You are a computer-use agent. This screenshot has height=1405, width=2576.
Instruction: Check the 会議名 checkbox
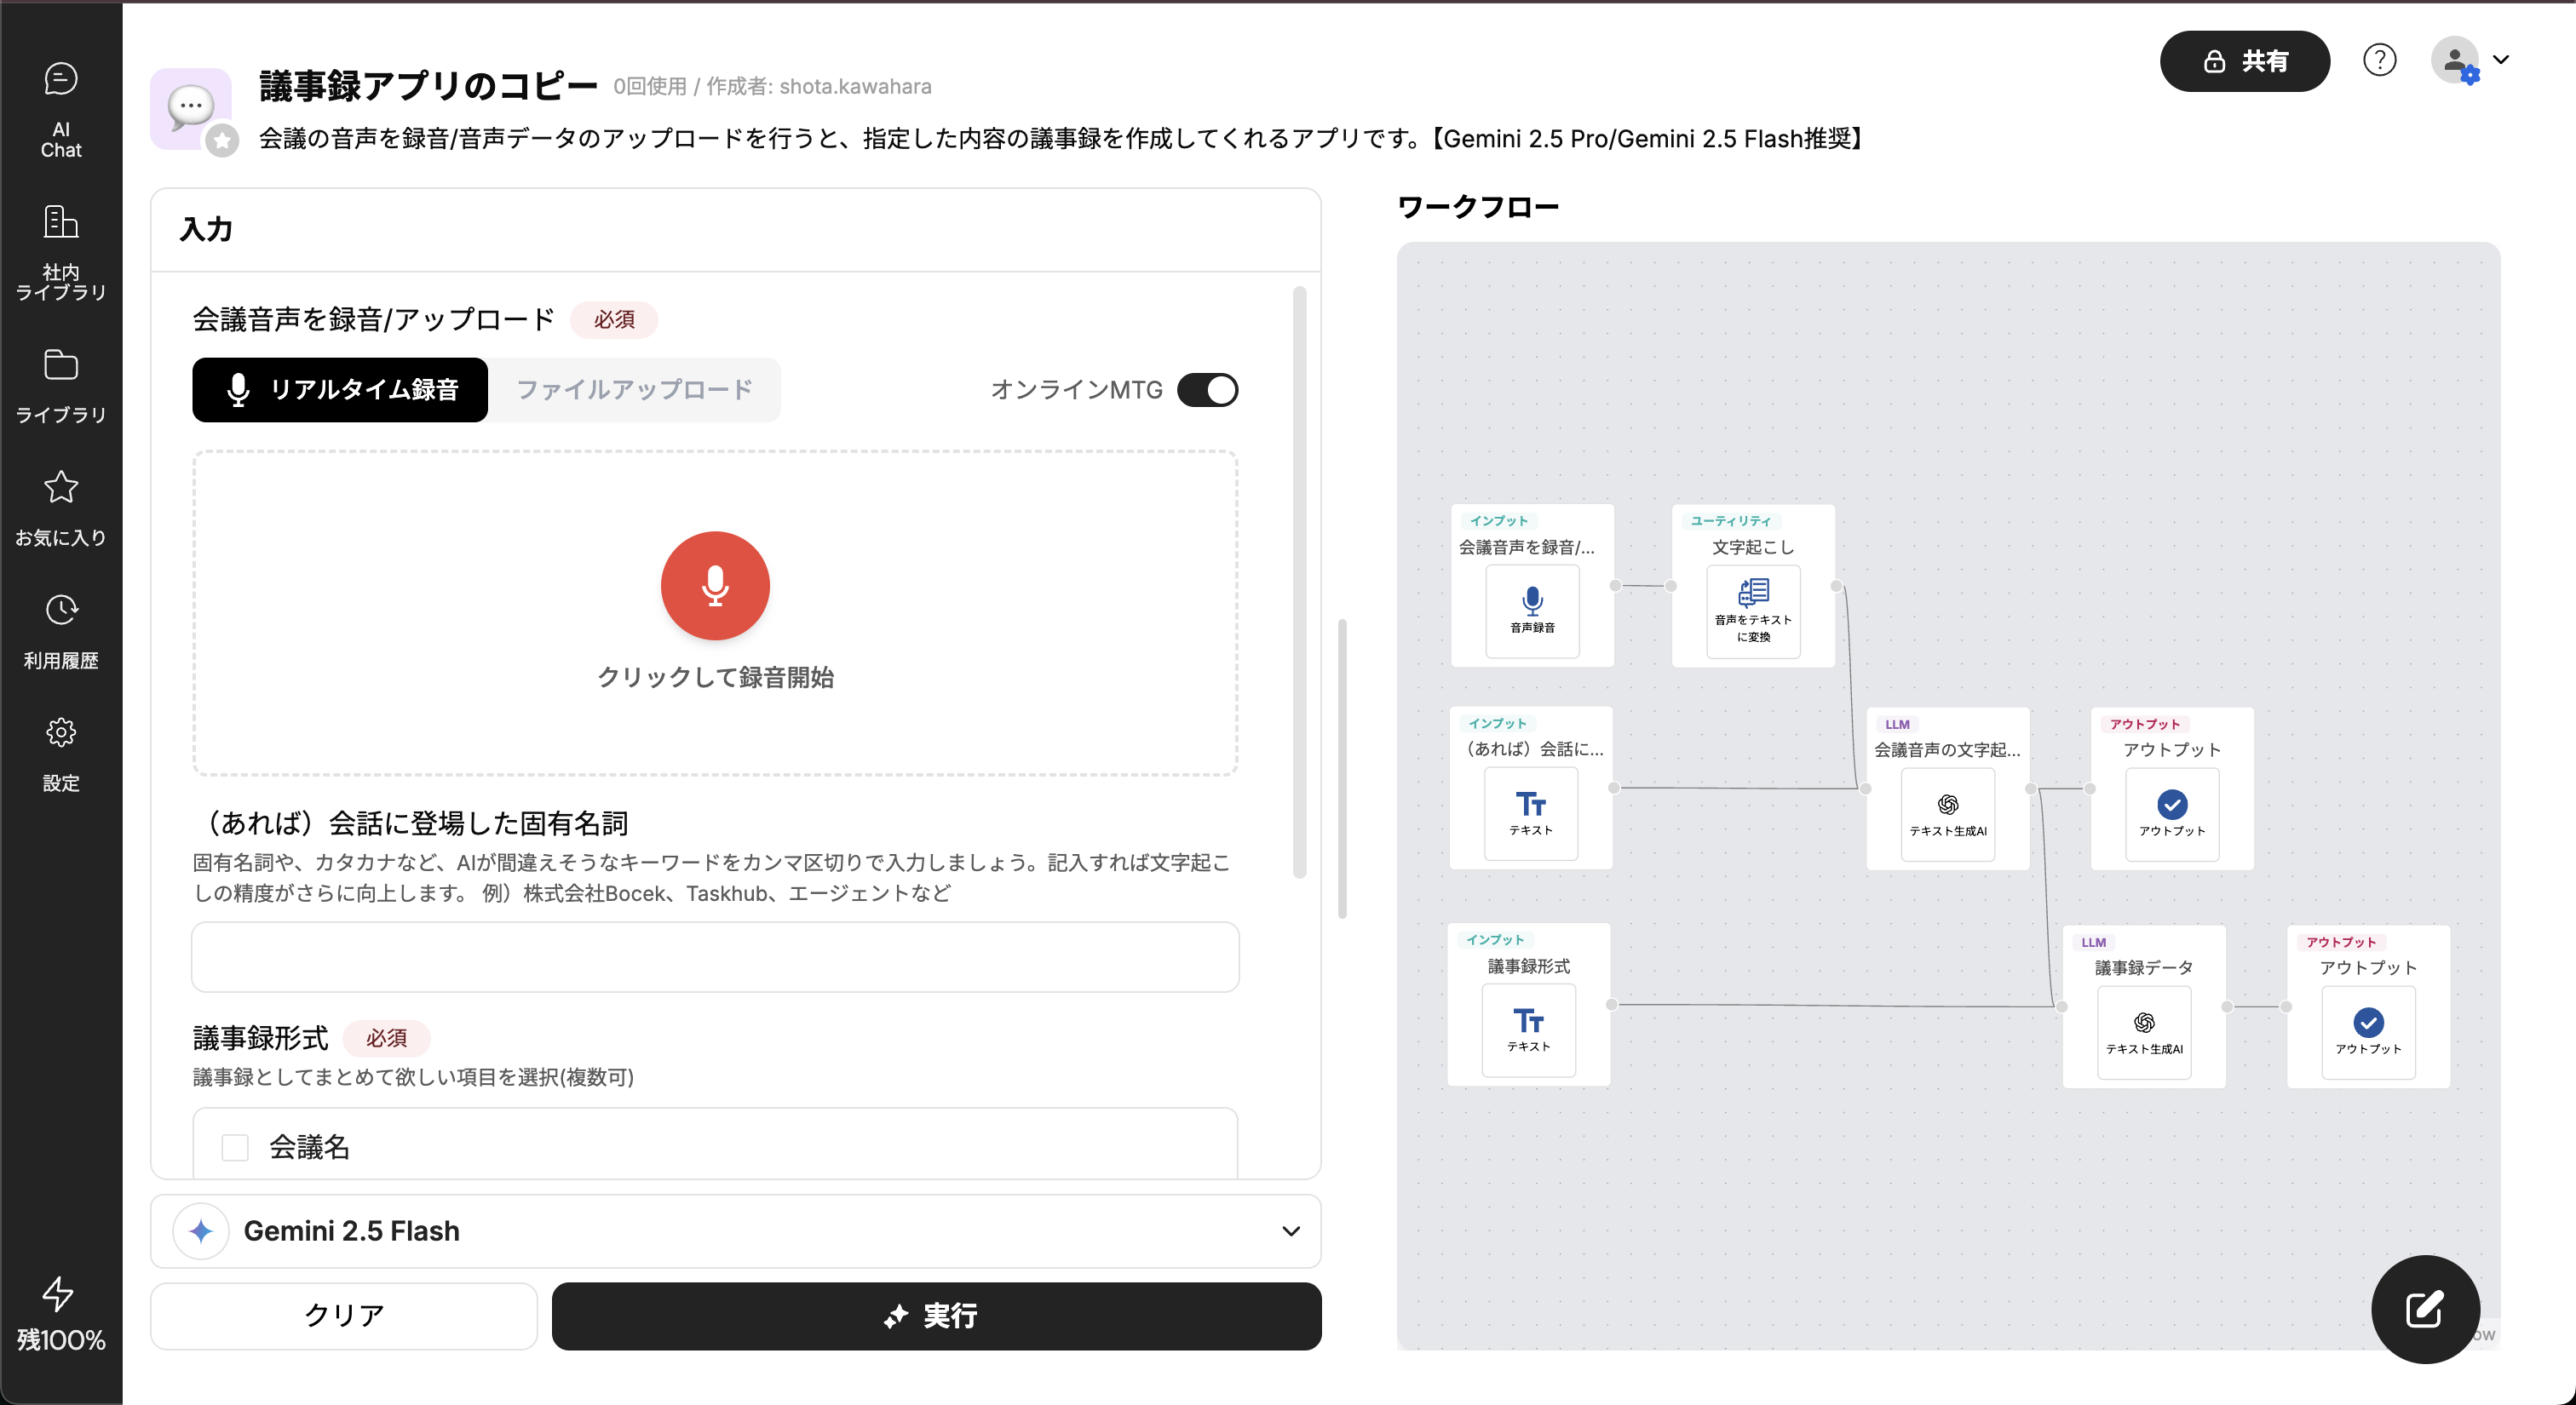tap(235, 1147)
